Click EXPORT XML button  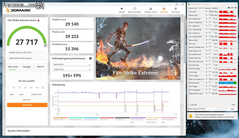pyautogui.click(x=36, y=94)
